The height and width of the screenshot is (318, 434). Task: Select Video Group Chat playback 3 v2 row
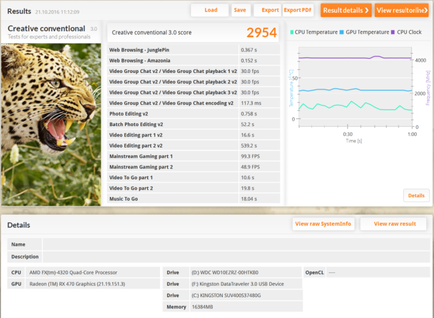coord(193,93)
